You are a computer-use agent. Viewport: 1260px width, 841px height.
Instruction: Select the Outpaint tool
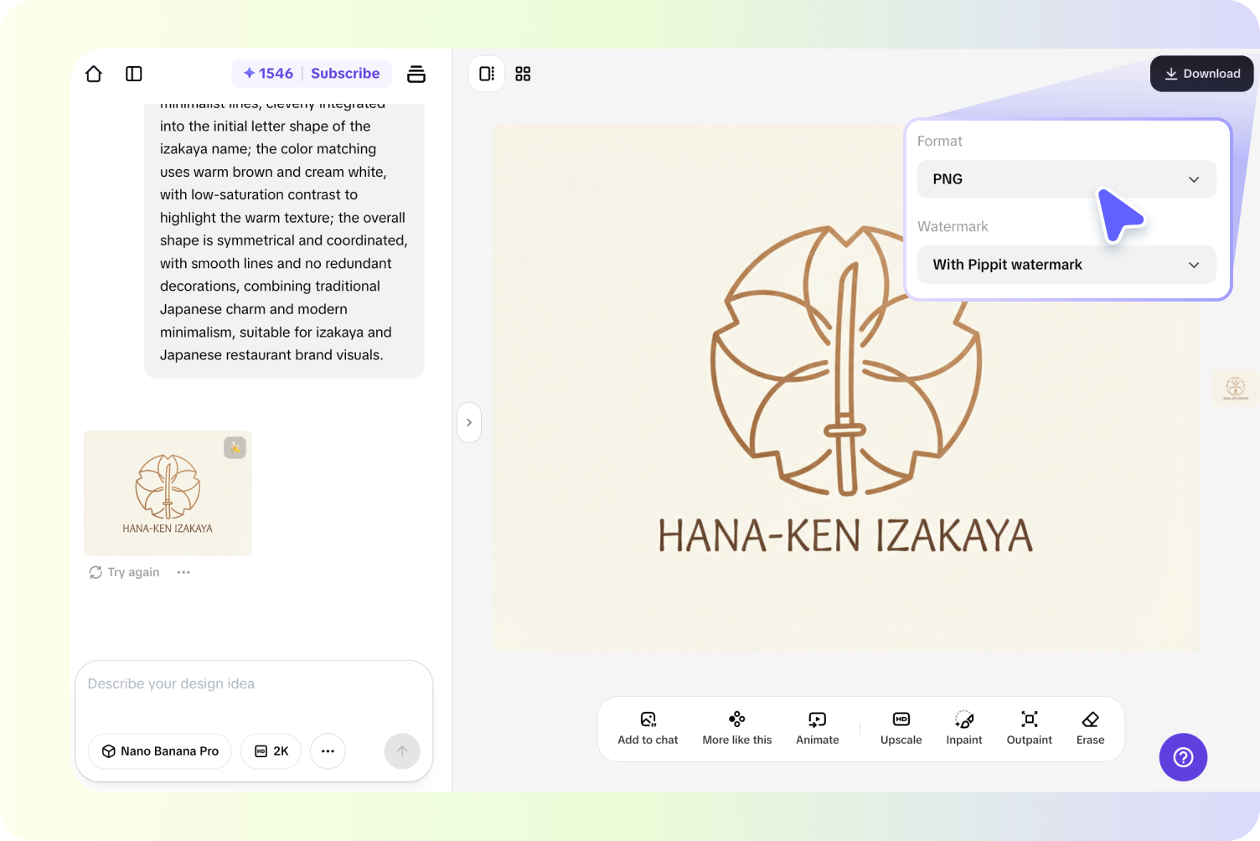(1030, 729)
